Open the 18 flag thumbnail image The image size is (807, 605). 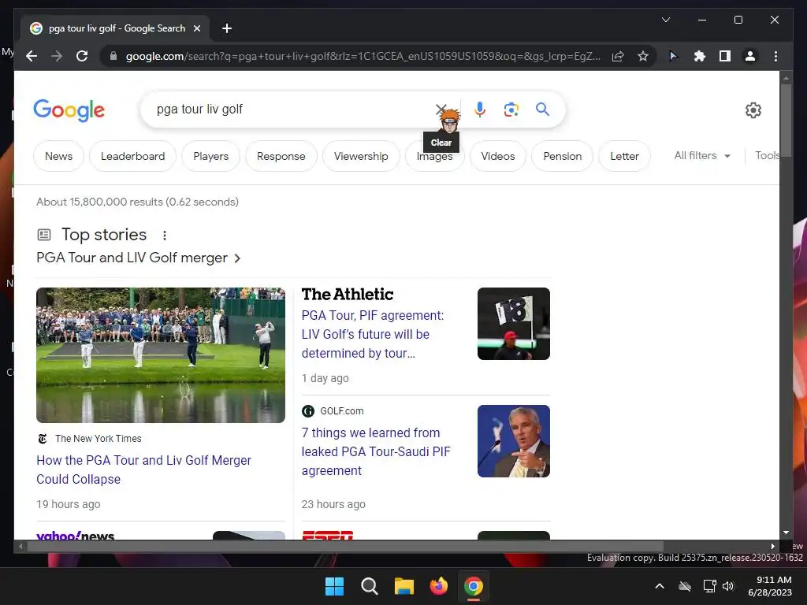click(x=514, y=324)
